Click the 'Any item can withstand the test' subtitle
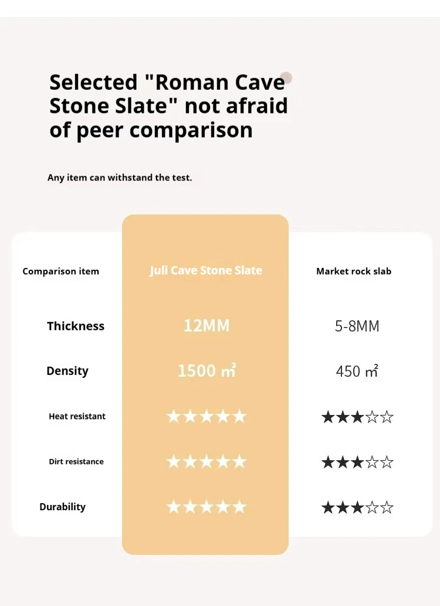 [120, 178]
